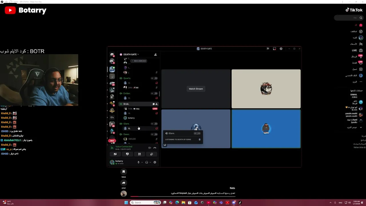
Task: Open TikTok Explore compass item
Action: tap(357, 31)
